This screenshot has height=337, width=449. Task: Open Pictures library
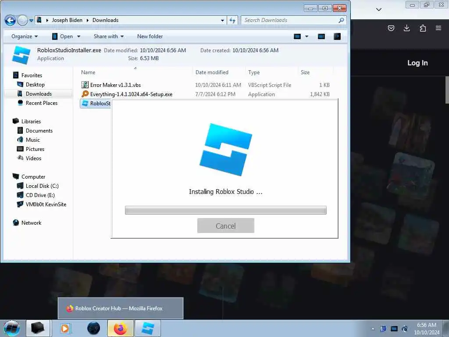coord(35,149)
